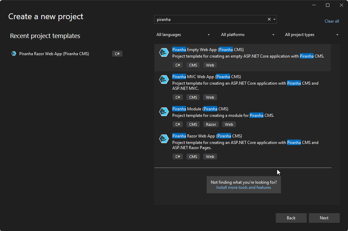Click the Razor tag on Piranha Module

pos(211,124)
